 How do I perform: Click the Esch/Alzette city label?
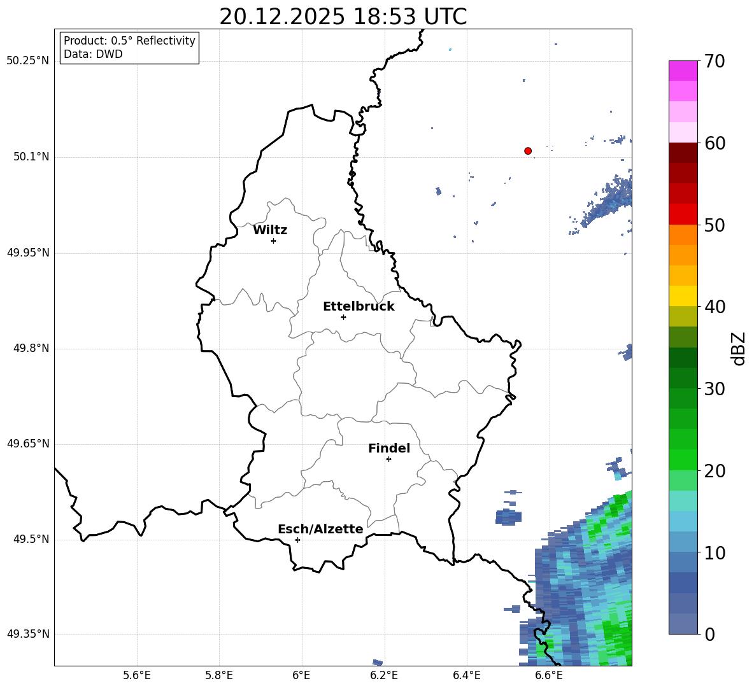point(320,529)
